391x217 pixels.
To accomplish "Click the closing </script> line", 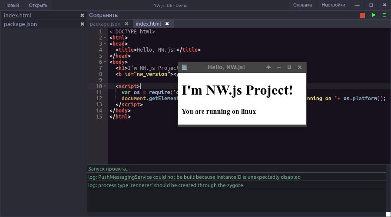I will (x=129, y=105).
